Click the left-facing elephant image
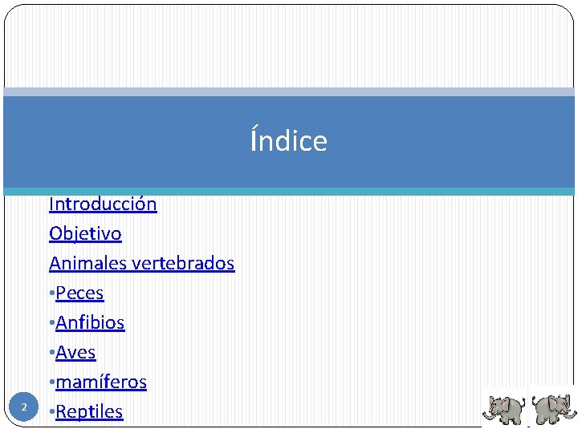 pos(505,408)
